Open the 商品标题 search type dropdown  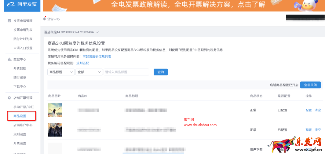(61, 72)
